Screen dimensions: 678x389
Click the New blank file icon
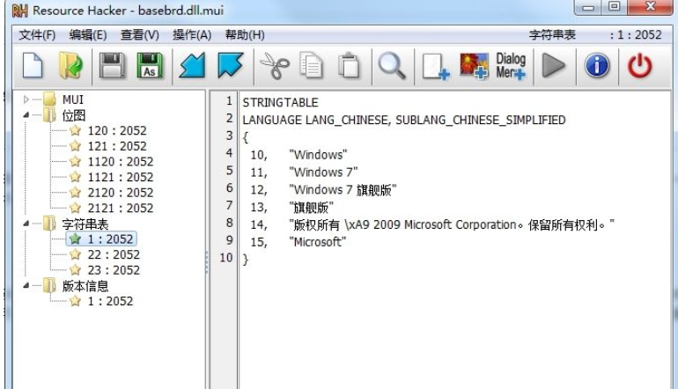pyautogui.click(x=33, y=66)
